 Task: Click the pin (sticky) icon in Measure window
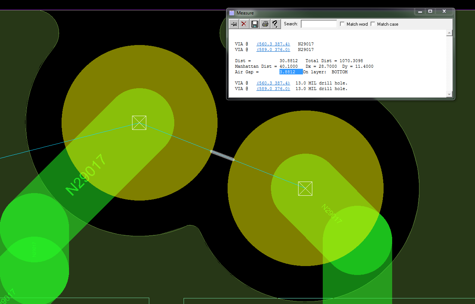click(x=234, y=24)
